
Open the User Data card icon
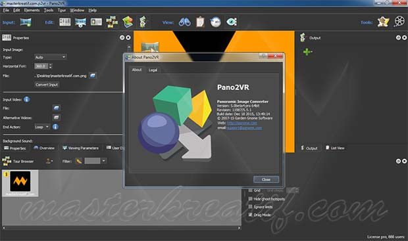point(96,22)
